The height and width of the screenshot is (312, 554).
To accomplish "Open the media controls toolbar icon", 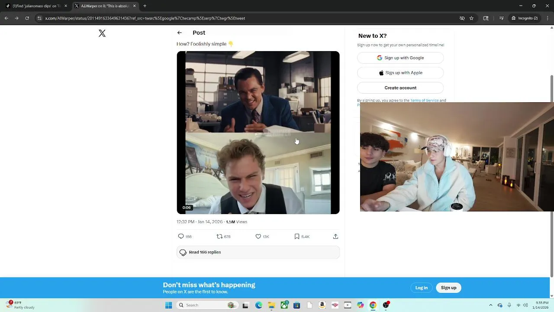I will coord(501,18).
